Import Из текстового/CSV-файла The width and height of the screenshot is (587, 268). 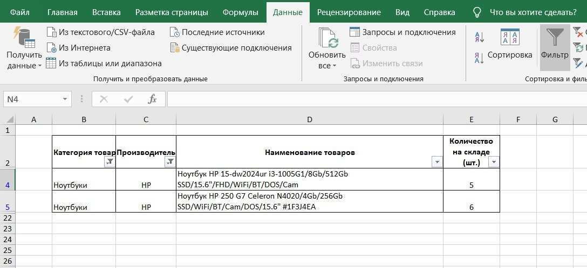(x=101, y=32)
